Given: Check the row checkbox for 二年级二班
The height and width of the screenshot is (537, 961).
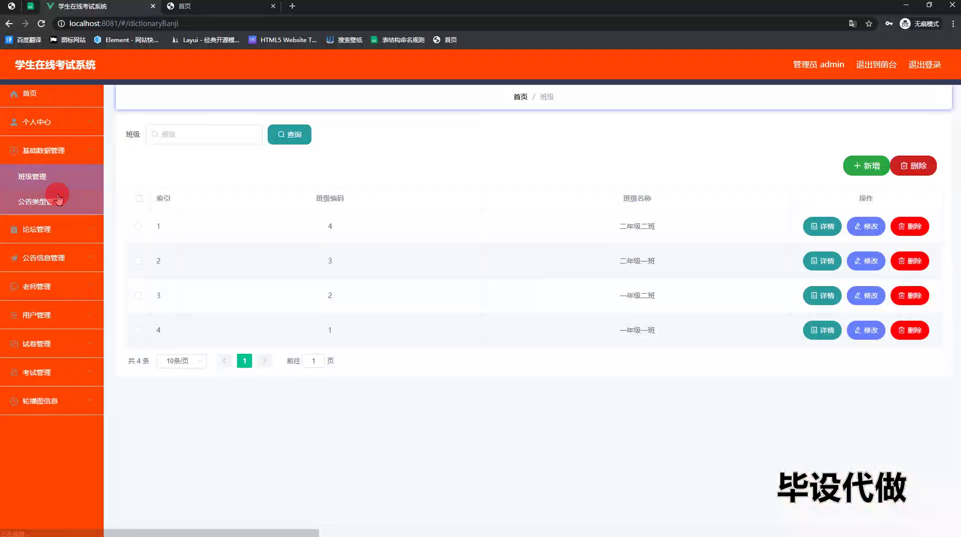Looking at the screenshot, I should point(138,226).
